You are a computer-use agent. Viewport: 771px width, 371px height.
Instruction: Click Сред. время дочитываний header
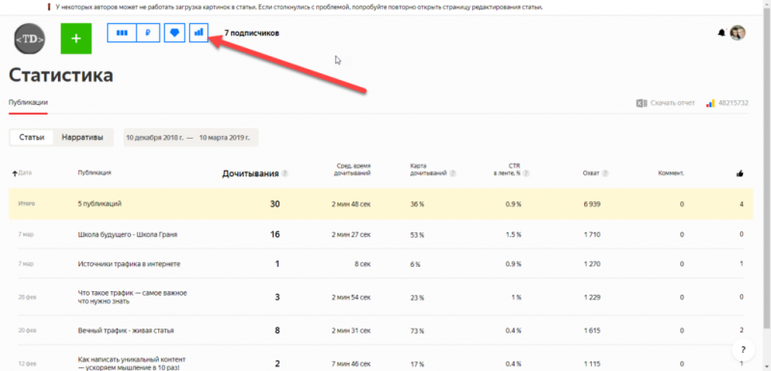tap(353, 170)
